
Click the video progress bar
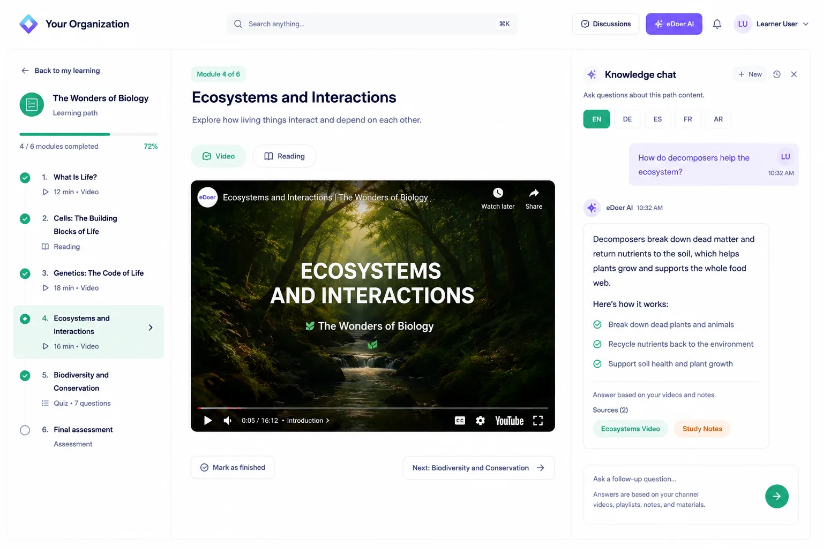pos(373,408)
